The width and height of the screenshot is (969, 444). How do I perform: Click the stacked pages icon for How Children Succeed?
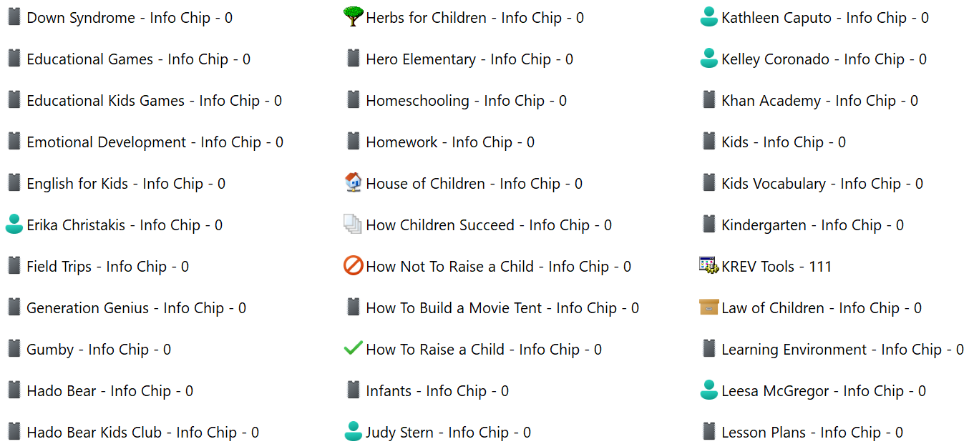tap(353, 224)
